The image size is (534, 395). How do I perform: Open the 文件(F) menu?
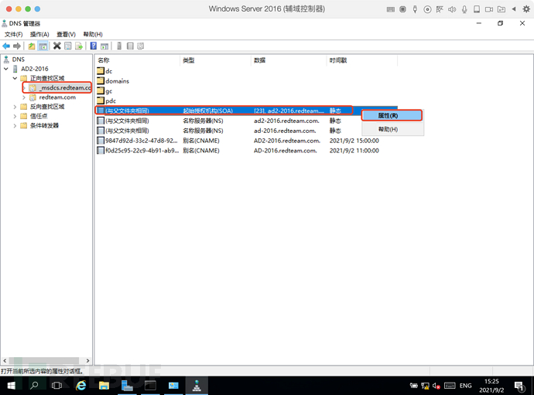tap(13, 34)
